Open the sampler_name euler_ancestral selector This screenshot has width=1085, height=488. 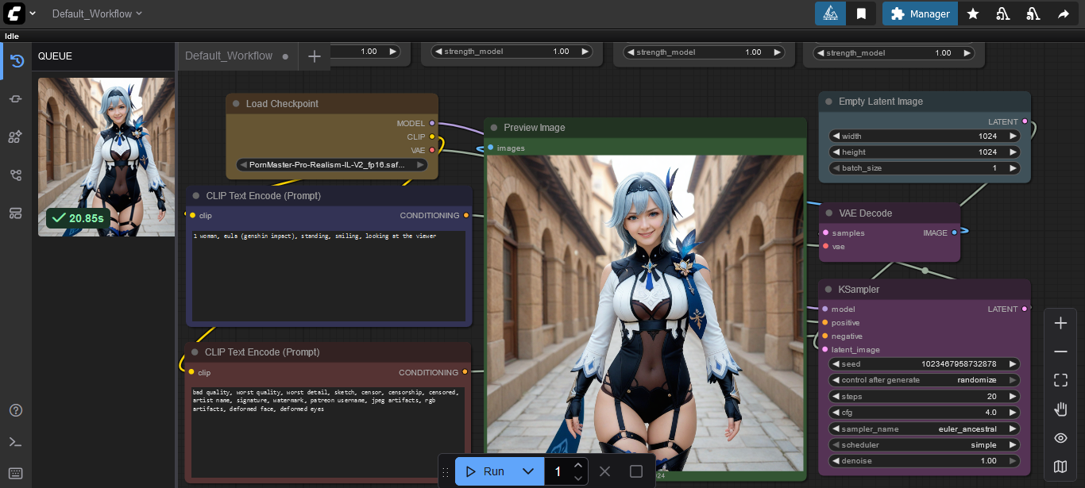[x=925, y=428]
